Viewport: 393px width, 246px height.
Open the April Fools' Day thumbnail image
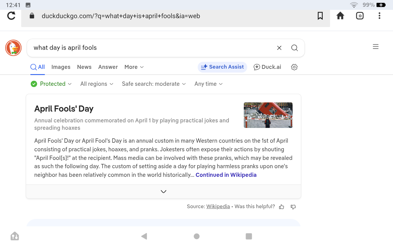pyautogui.click(x=268, y=115)
